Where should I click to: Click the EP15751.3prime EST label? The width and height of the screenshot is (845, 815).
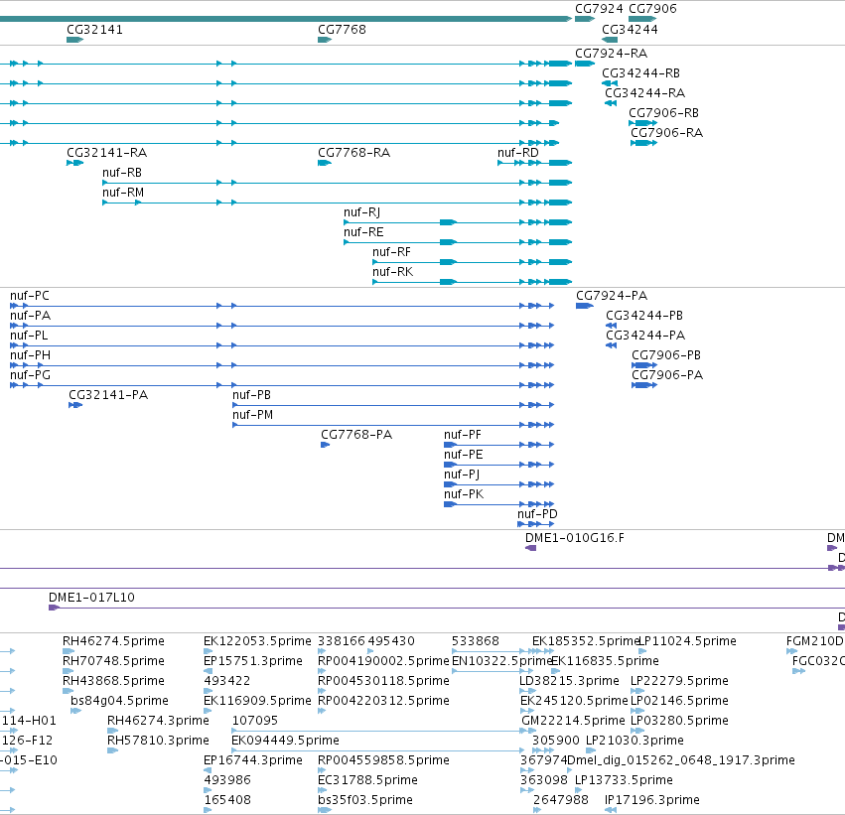tap(253, 661)
